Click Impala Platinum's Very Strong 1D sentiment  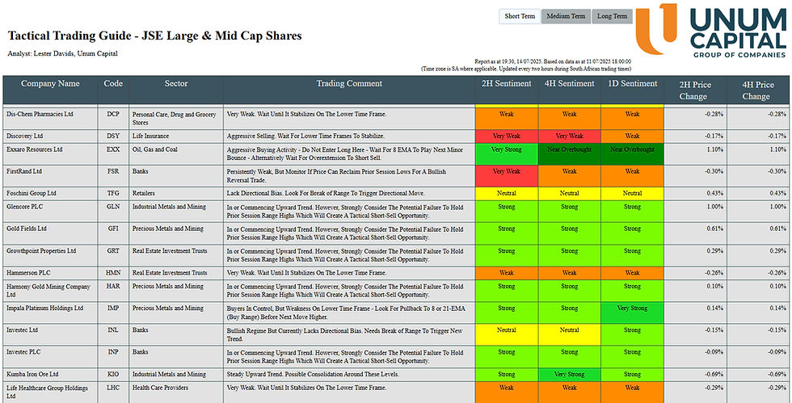click(632, 313)
